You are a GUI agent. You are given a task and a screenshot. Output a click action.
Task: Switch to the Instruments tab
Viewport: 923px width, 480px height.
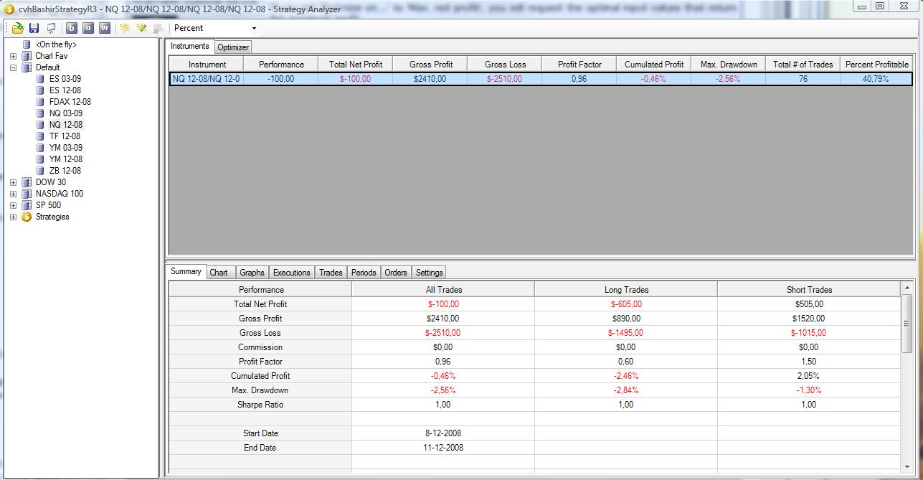point(190,46)
